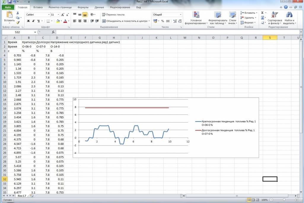Toggle Перенос текста wrap text
This screenshot has width=304, height=203.
pos(113,14)
